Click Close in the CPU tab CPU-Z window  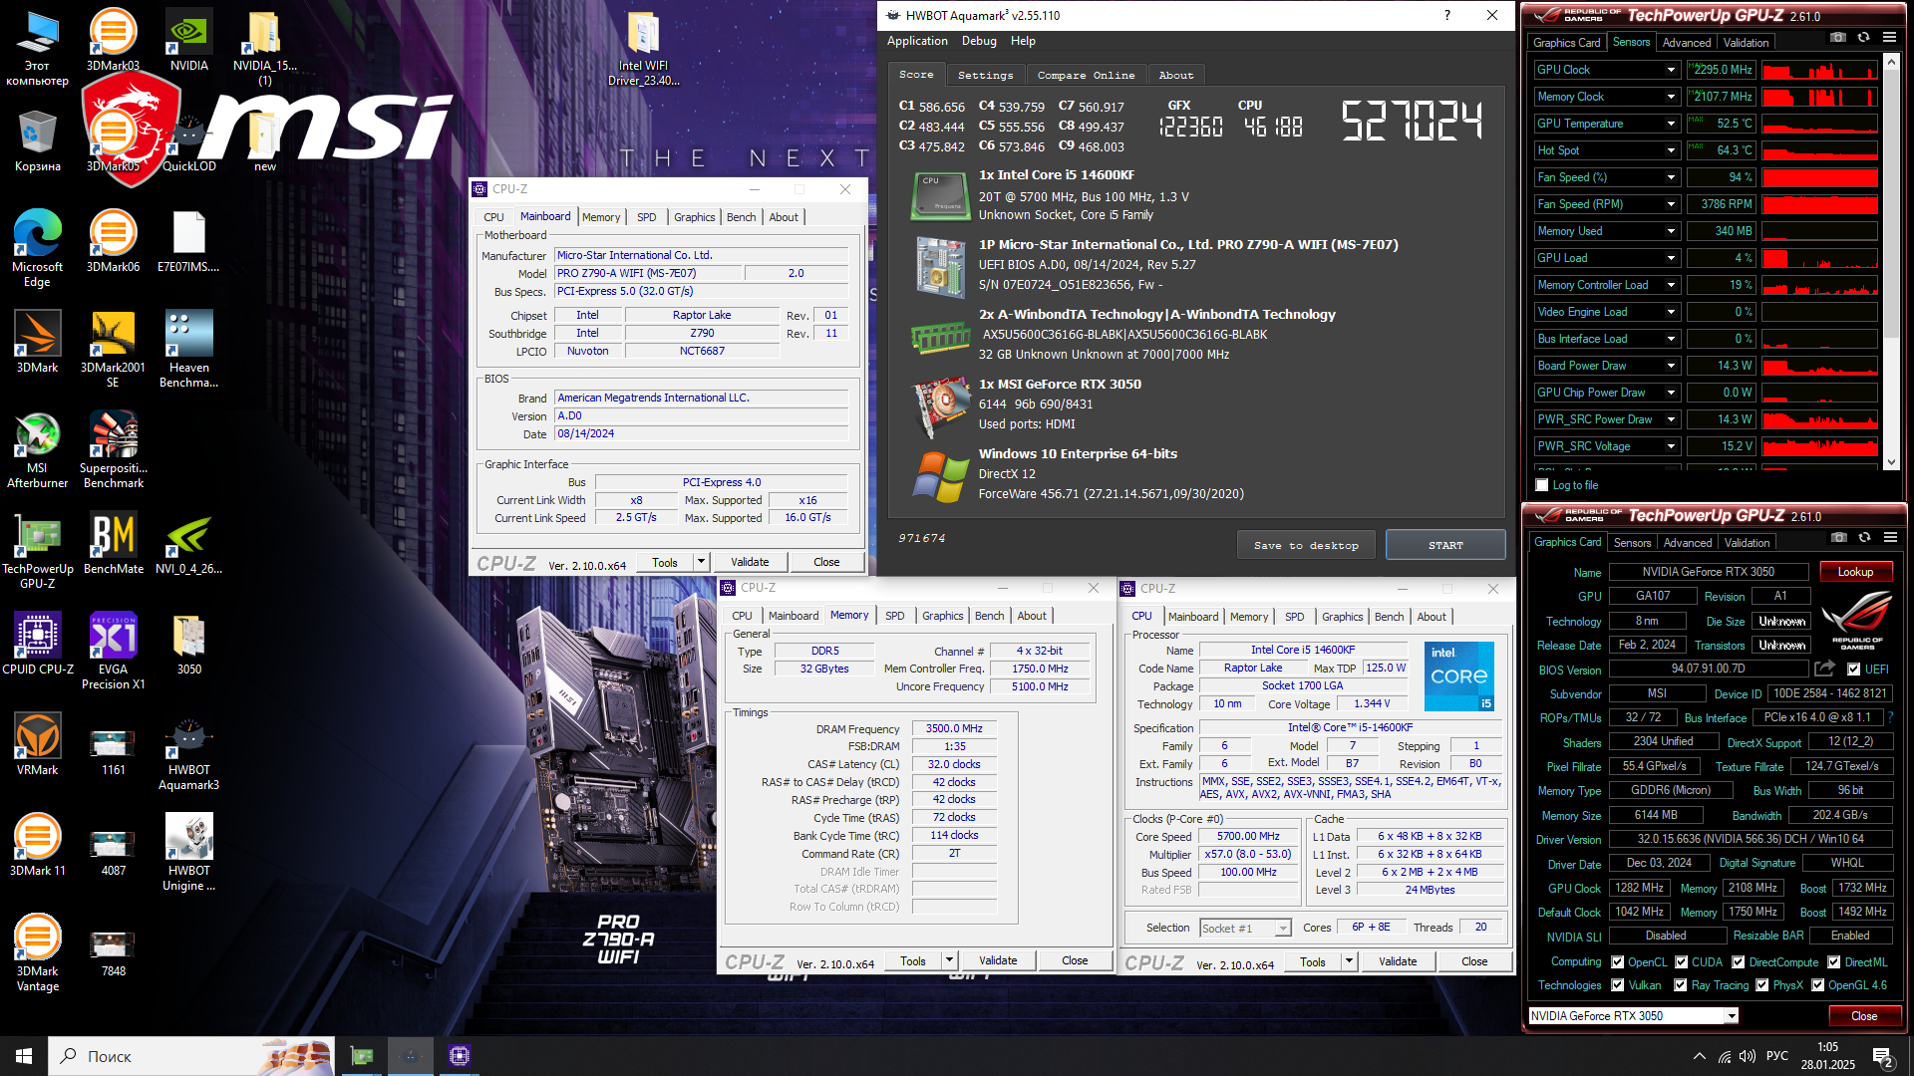coord(1474,962)
